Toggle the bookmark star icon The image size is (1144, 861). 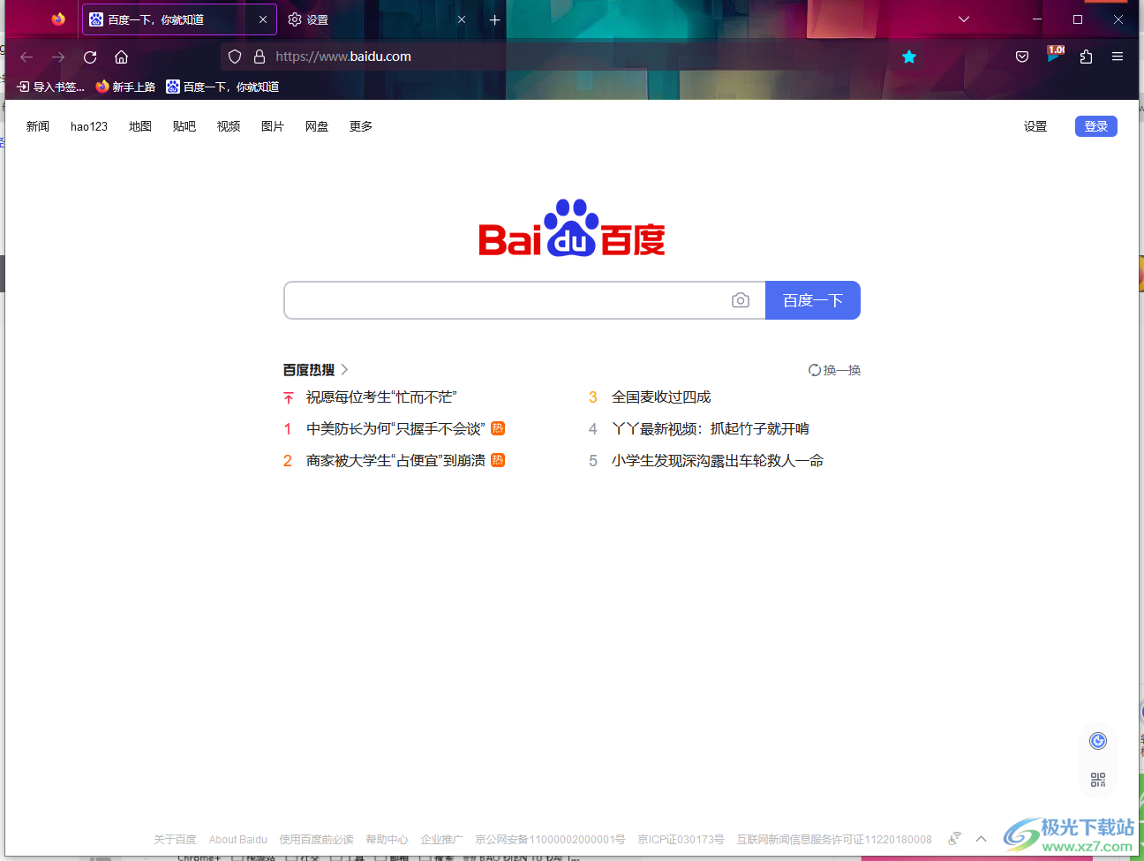coord(909,57)
